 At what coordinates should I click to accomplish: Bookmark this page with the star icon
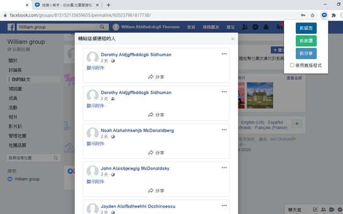312,16
